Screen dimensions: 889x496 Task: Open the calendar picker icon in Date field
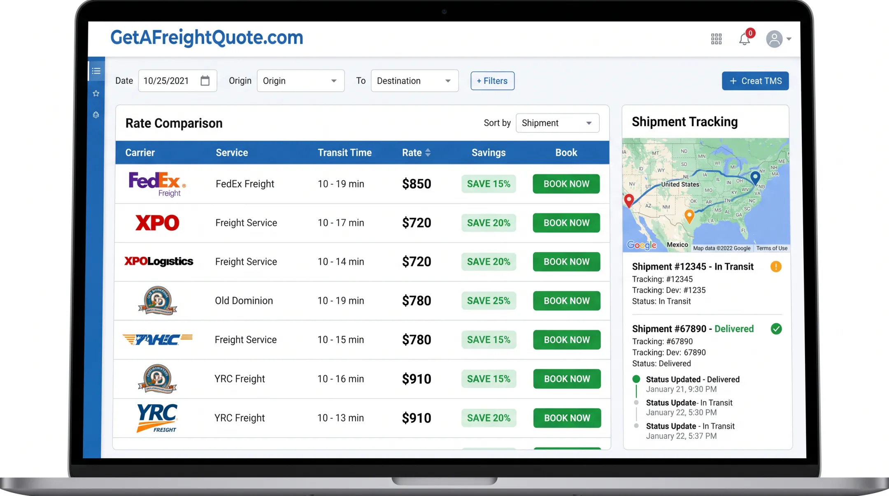tap(205, 81)
